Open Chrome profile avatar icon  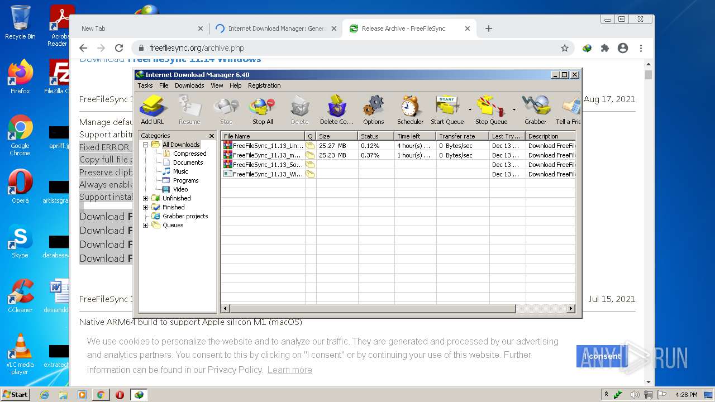click(x=623, y=48)
